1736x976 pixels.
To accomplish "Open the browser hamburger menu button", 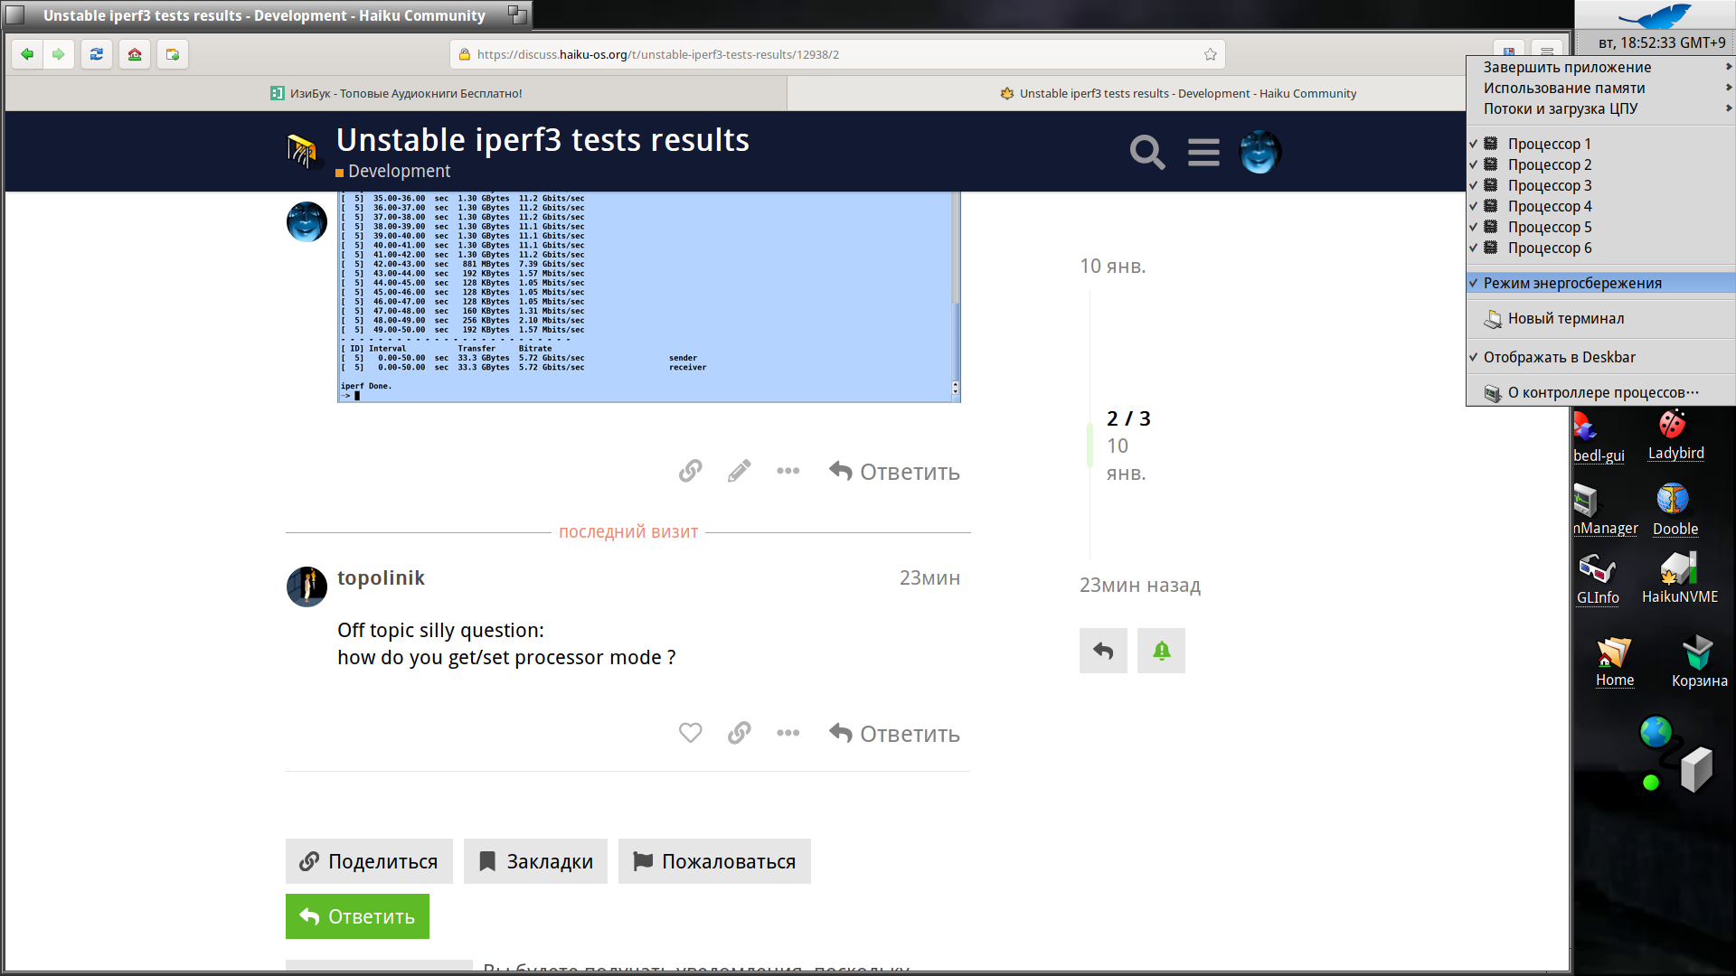I will 1547,52.
